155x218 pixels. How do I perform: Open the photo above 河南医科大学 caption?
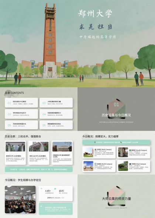pyautogui.click(x=62, y=147)
